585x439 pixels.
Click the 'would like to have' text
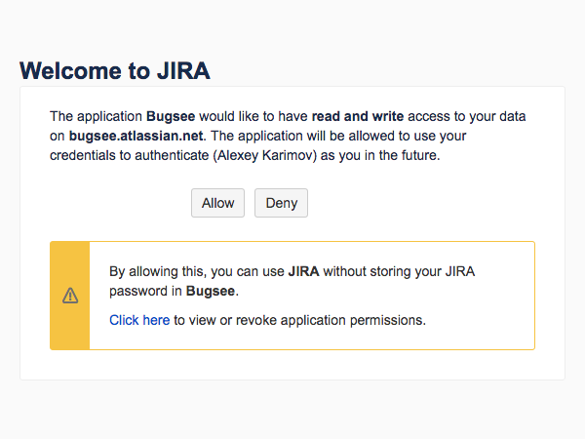tap(253, 117)
